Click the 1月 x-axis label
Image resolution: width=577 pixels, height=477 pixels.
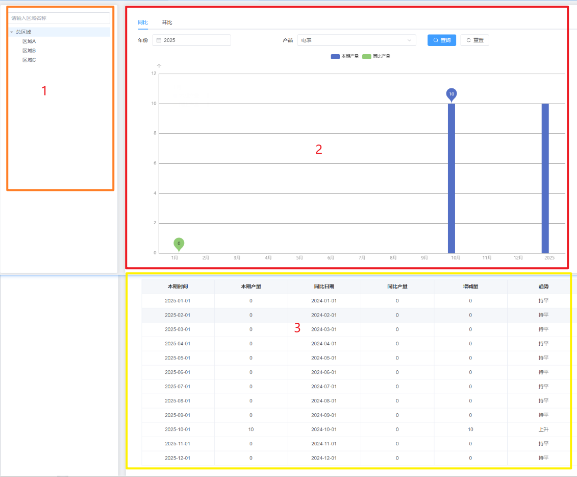tap(175, 258)
